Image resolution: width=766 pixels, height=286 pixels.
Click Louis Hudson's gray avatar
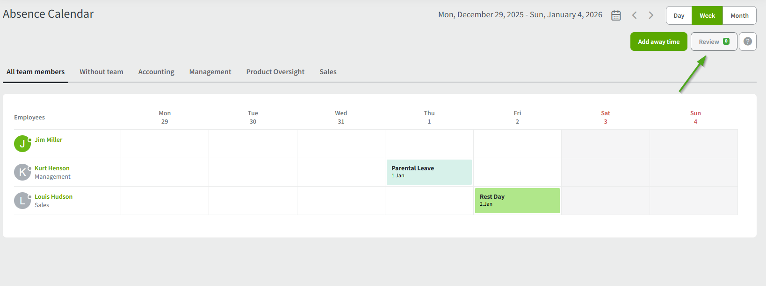[x=22, y=201]
